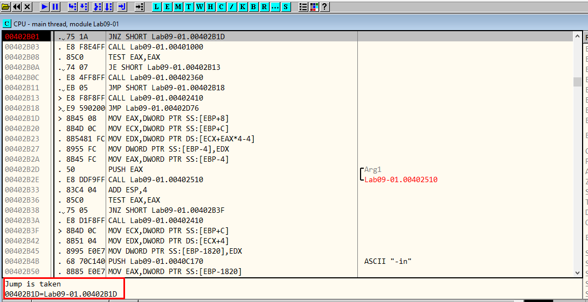Image resolution: width=588 pixels, height=302 pixels.
Task: Click the Trace into toolbar icon
Action: [x=98, y=6]
